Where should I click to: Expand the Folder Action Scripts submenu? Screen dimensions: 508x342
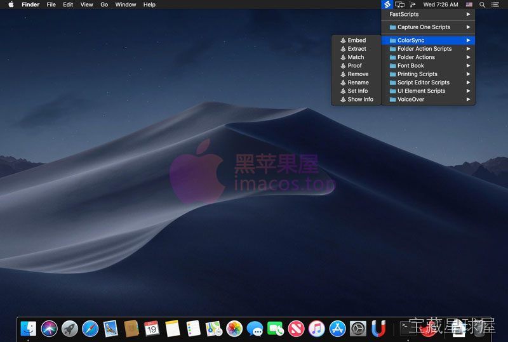(428, 49)
